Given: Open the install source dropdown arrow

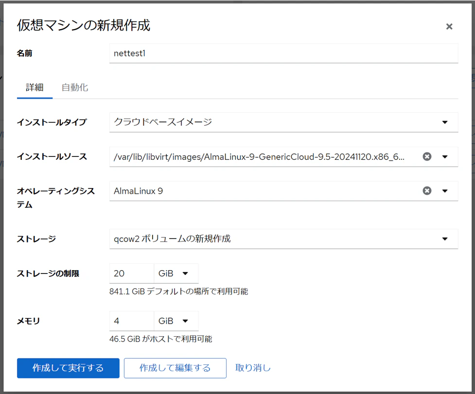Looking at the screenshot, I should 445,157.
